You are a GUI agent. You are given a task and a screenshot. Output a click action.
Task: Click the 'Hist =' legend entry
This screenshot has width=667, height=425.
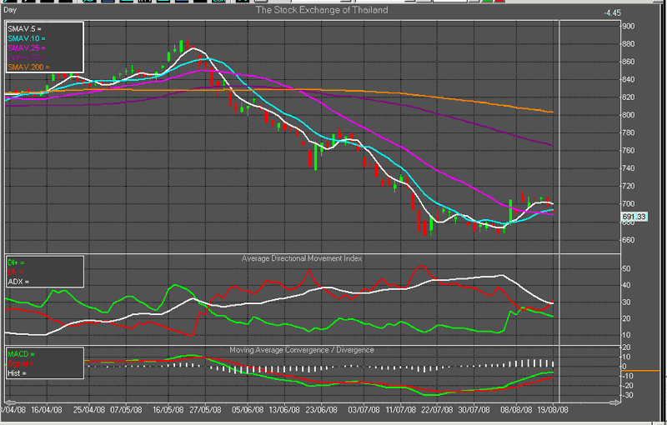pyautogui.click(x=17, y=373)
